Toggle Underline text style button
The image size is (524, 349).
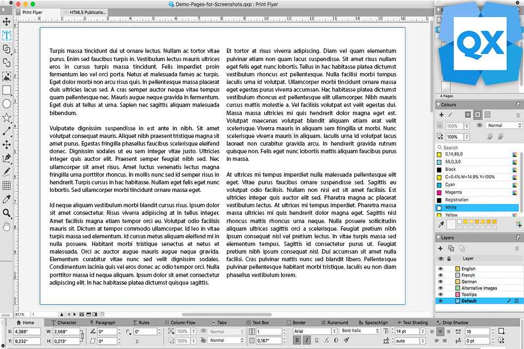point(317,340)
